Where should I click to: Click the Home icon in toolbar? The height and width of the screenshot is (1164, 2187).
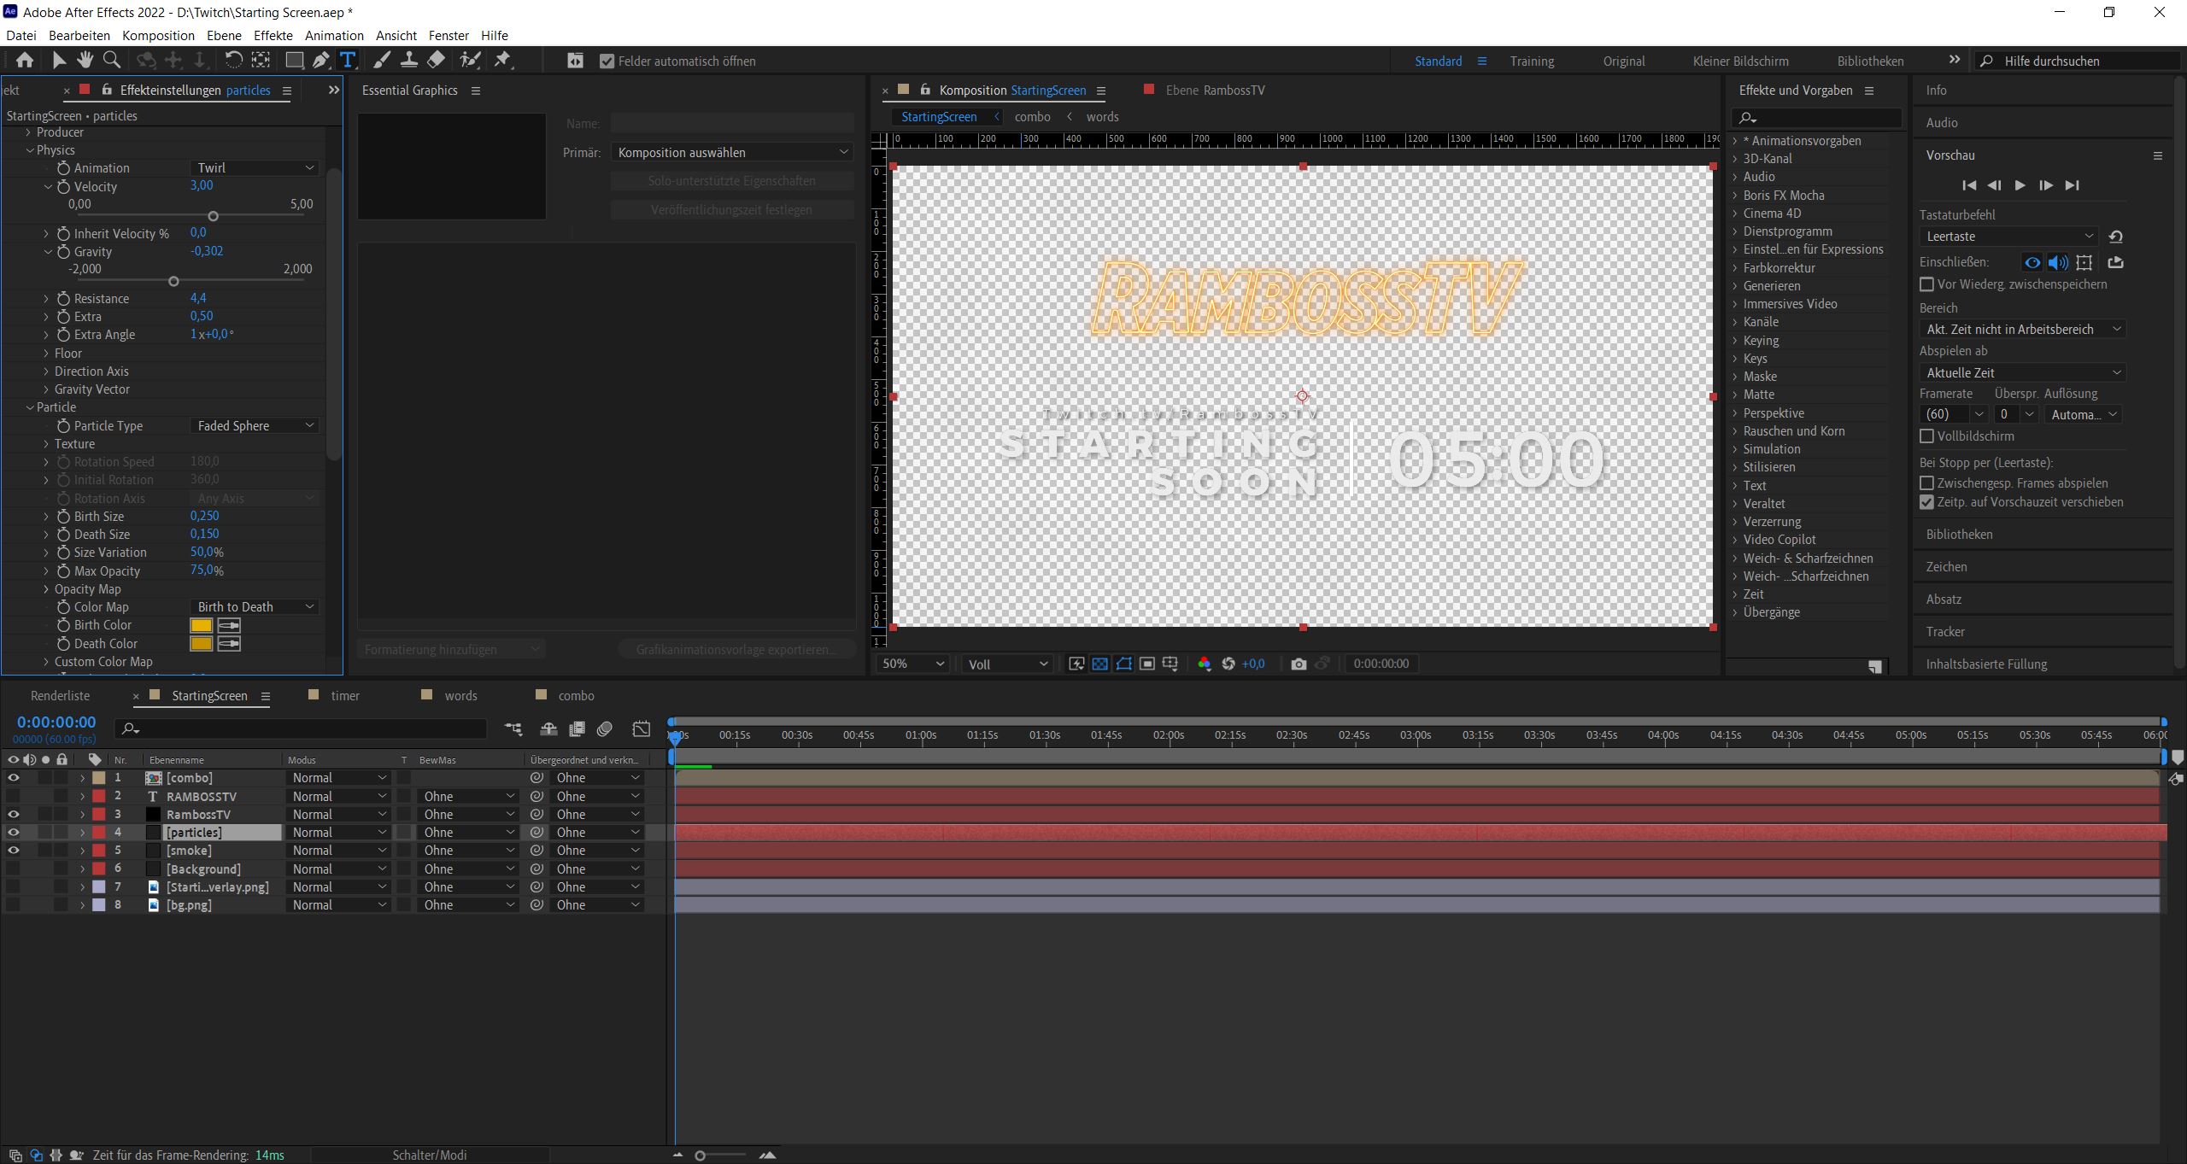tap(25, 60)
